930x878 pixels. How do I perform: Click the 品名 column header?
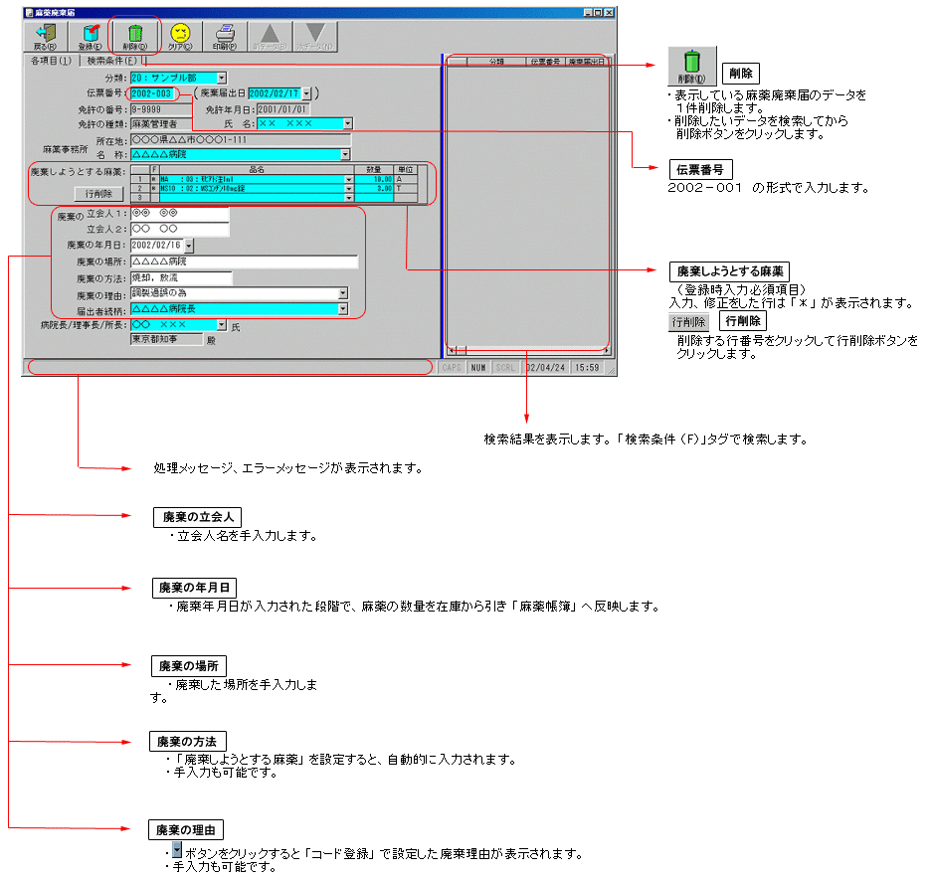pyautogui.click(x=257, y=170)
